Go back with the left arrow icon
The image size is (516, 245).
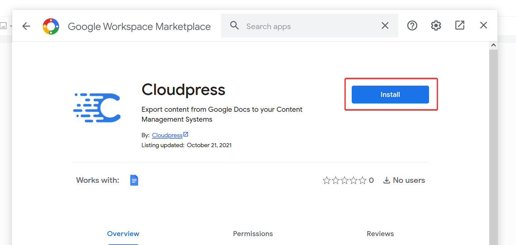(x=26, y=26)
